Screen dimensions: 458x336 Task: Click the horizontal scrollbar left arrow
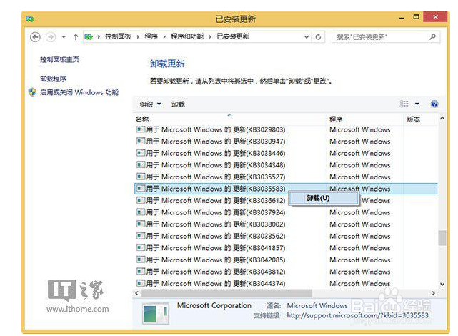point(136,293)
